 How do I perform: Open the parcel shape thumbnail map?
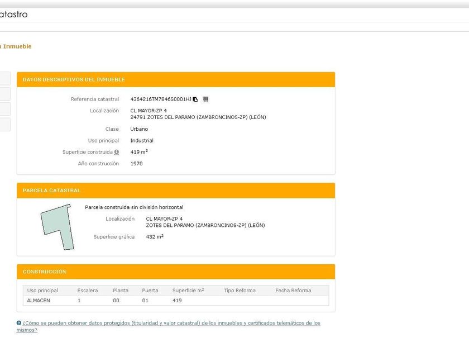click(x=57, y=227)
